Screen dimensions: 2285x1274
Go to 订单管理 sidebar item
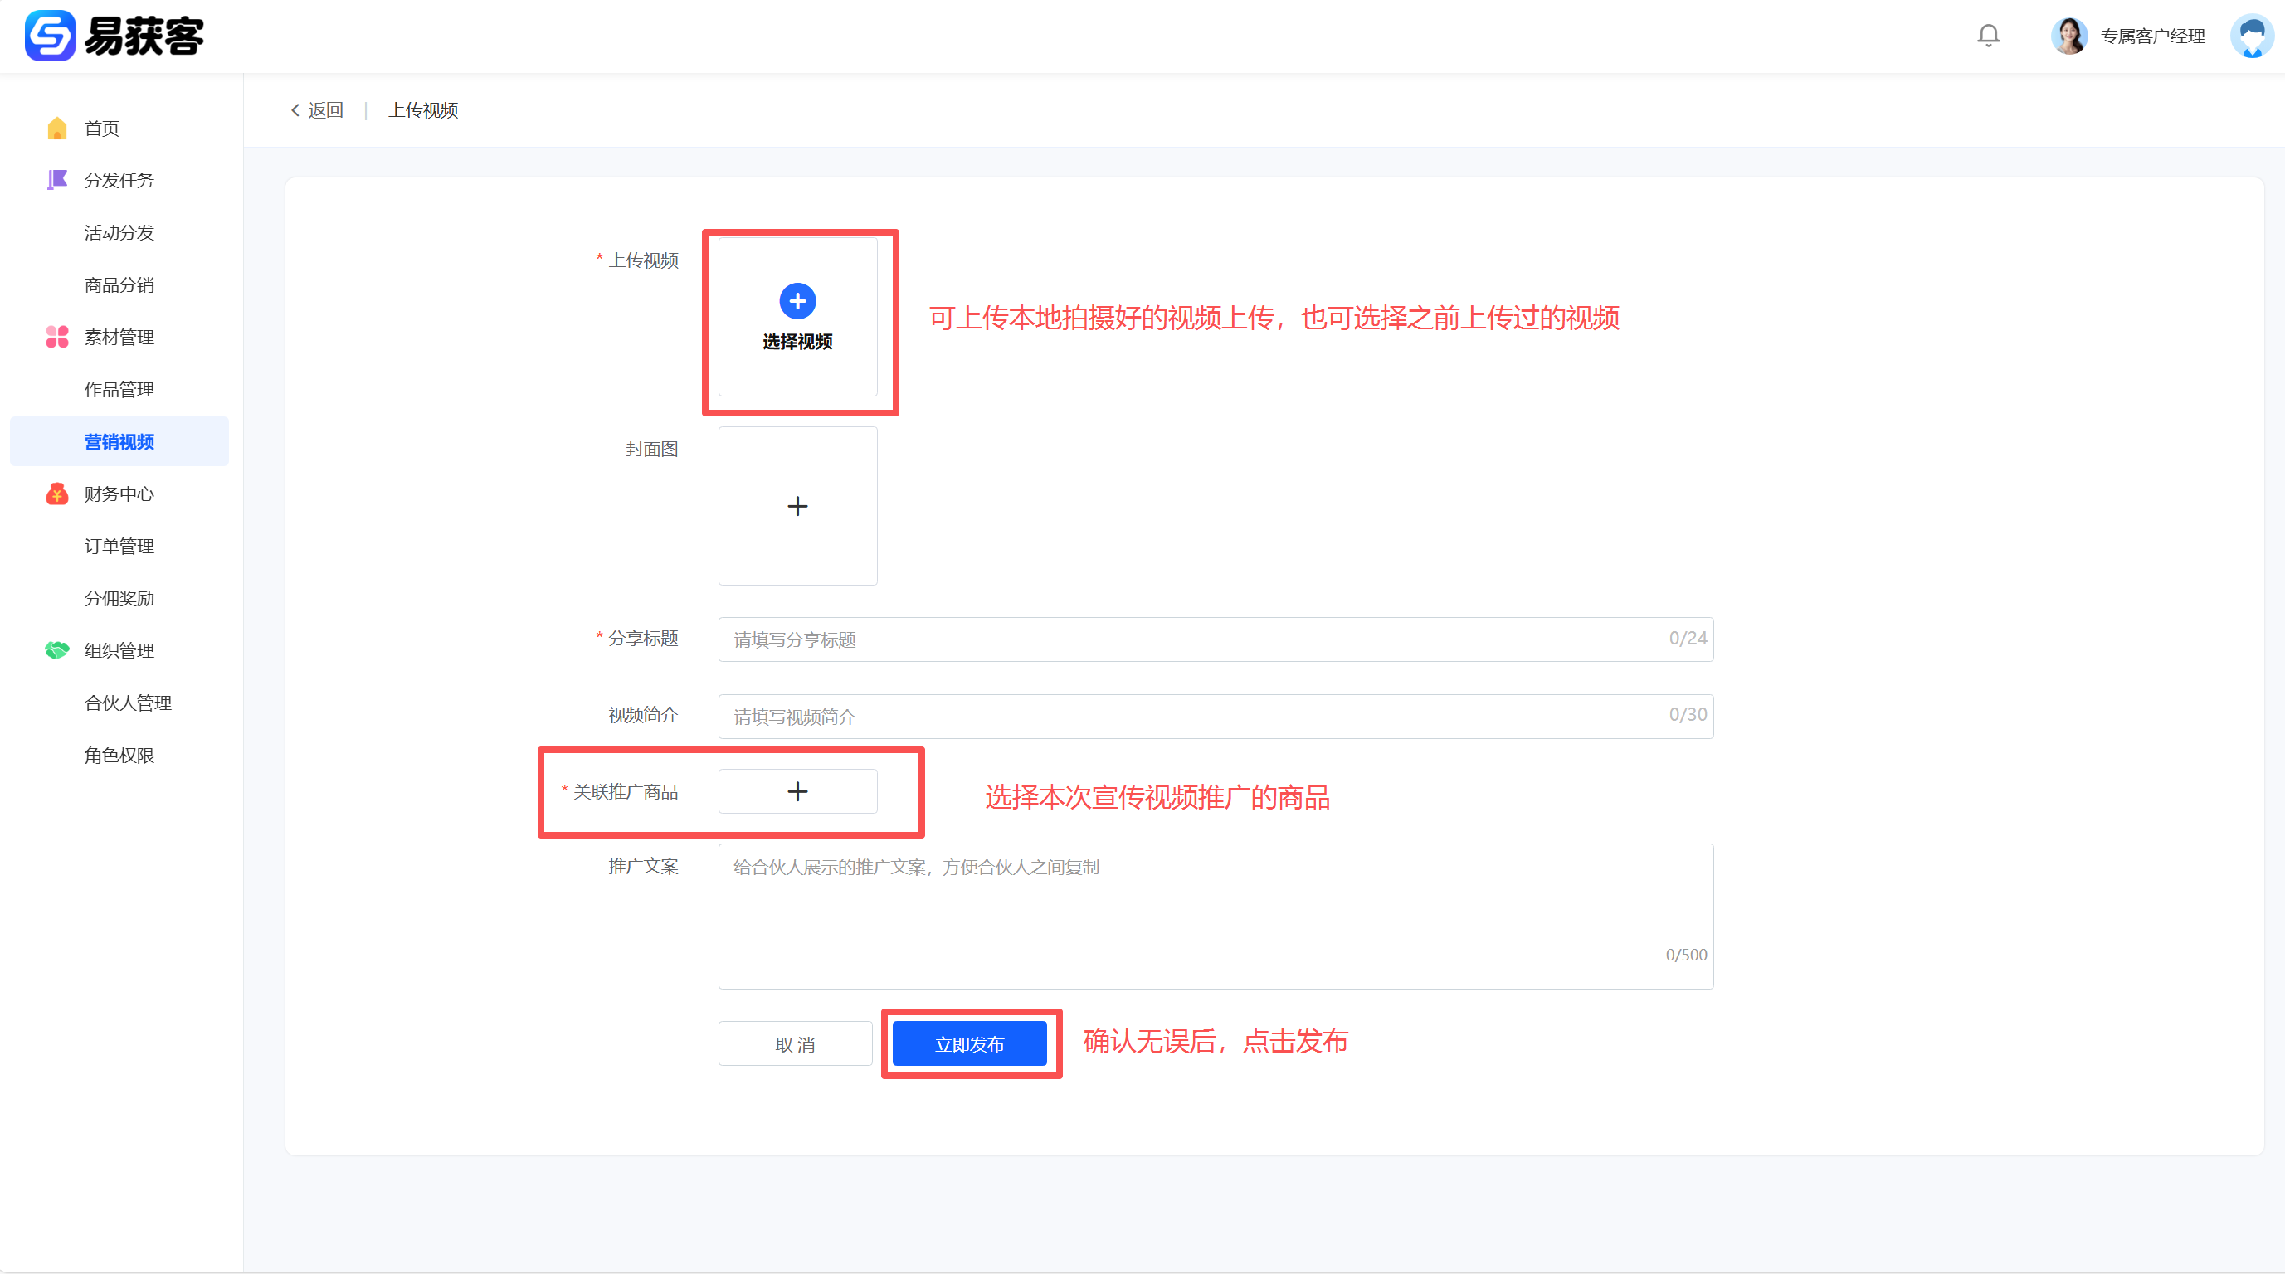click(119, 546)
